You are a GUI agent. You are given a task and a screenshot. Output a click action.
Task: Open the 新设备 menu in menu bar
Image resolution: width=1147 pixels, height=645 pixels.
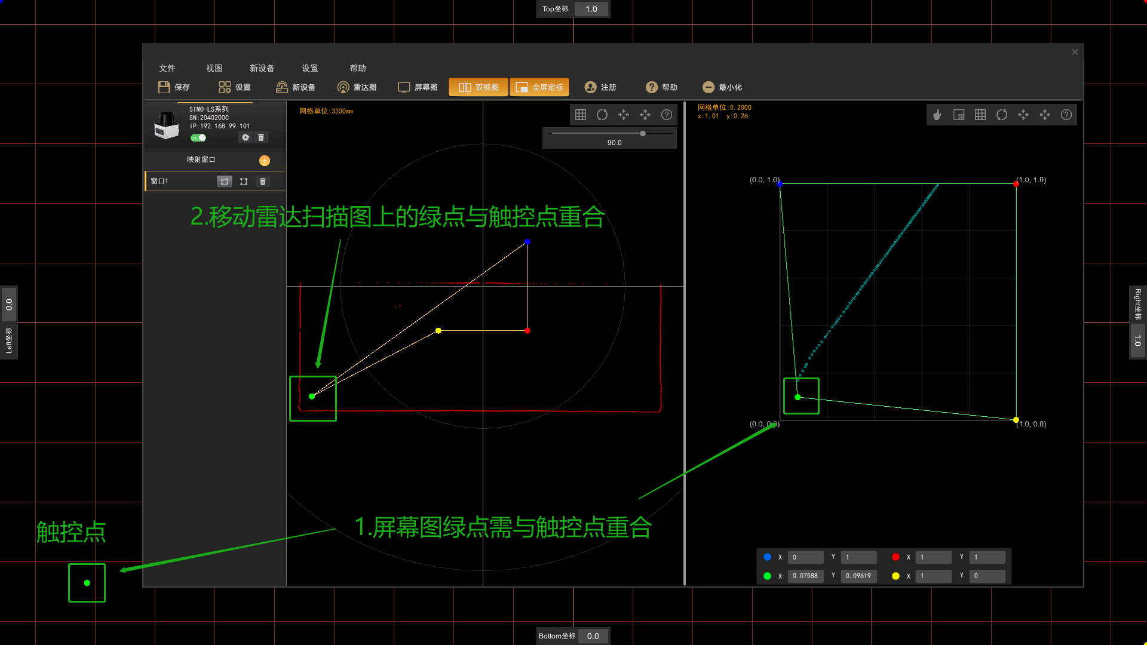coord(262,68)
